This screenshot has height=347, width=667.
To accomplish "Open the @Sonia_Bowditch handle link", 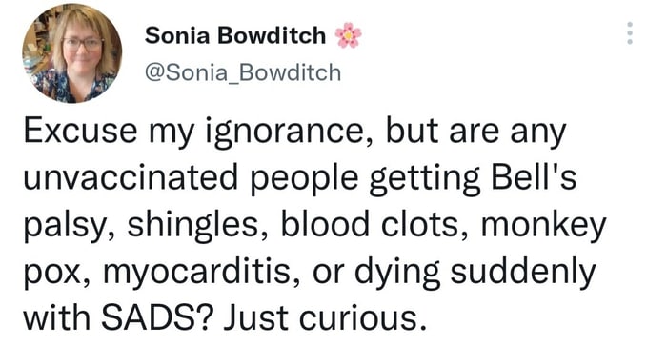I will click(x=243, y=72).
